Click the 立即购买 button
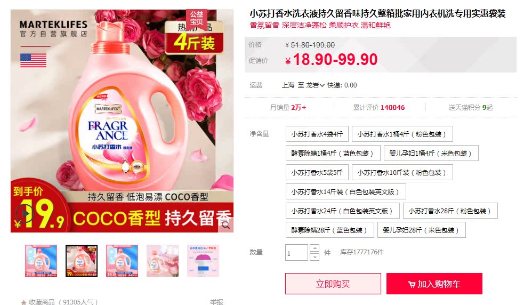 [x=333, y=284]
